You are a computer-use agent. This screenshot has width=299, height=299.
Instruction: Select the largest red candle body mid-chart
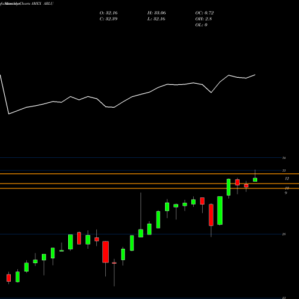click(105, 252)
